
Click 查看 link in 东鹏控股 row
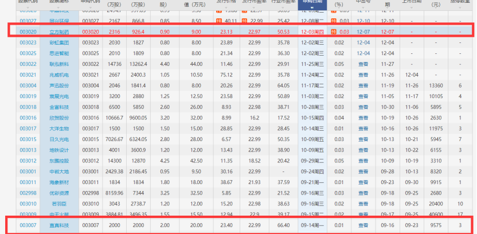point(363,161)
